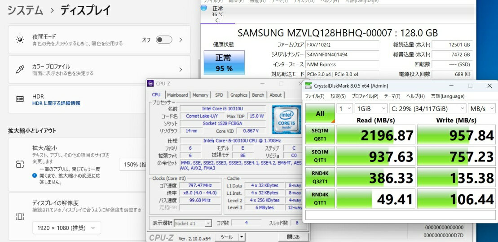Open the color profile settings chevron
Screen dimensions: 498x242
click(181, 70)
